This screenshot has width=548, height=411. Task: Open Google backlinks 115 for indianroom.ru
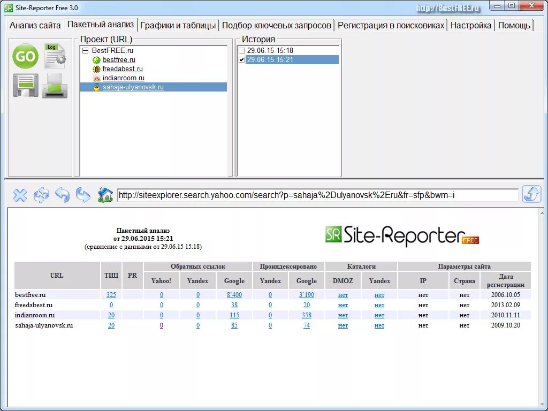tap(234, 315)
